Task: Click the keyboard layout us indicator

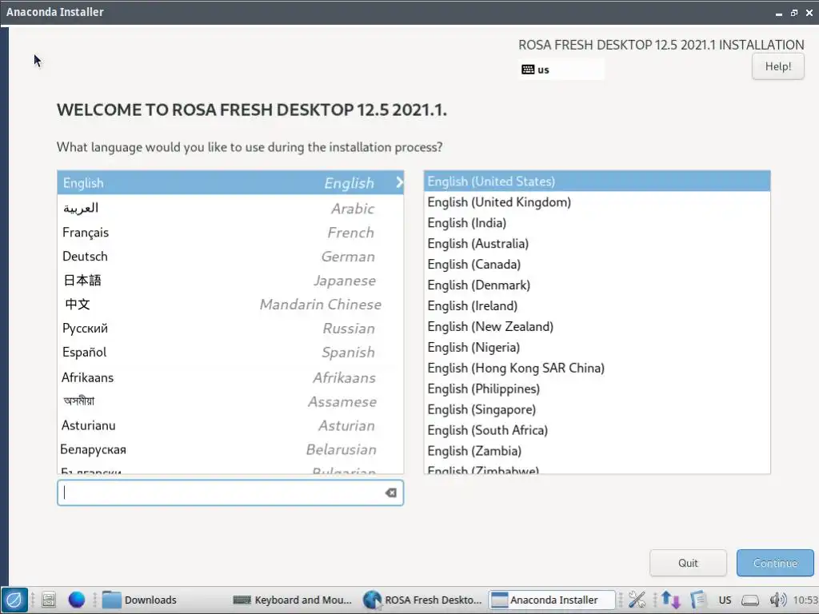Action: (x=562, y=70)
